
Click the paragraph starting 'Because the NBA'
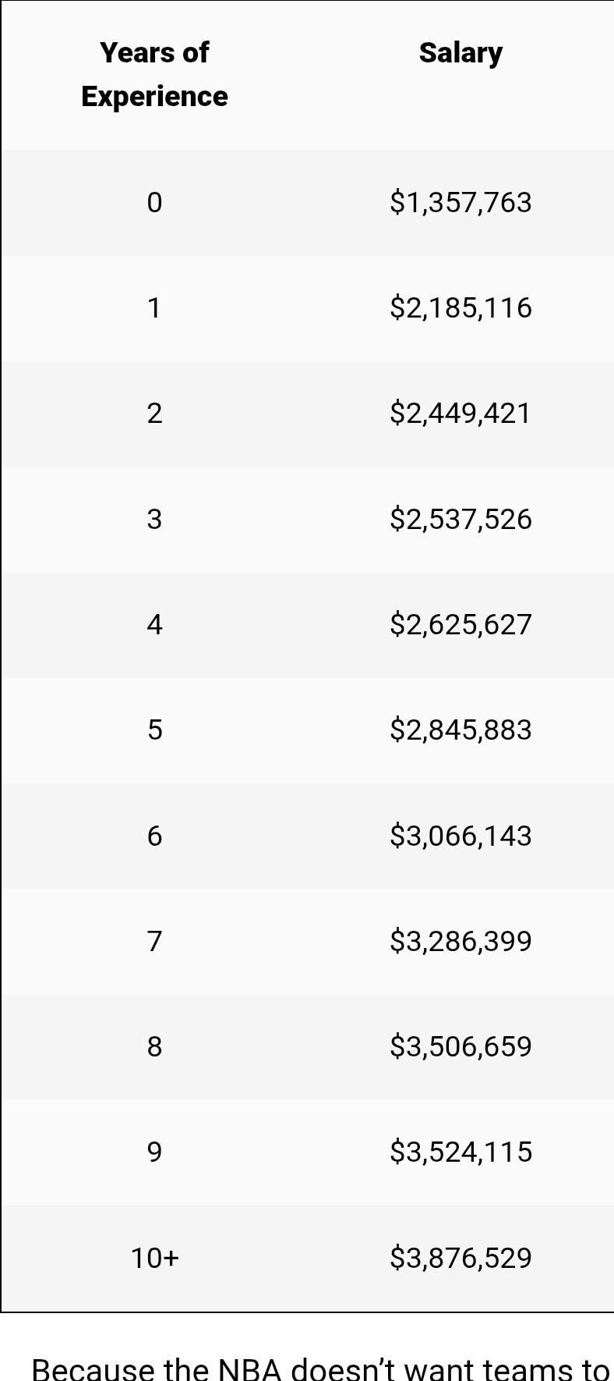(x=320, y=1369)
